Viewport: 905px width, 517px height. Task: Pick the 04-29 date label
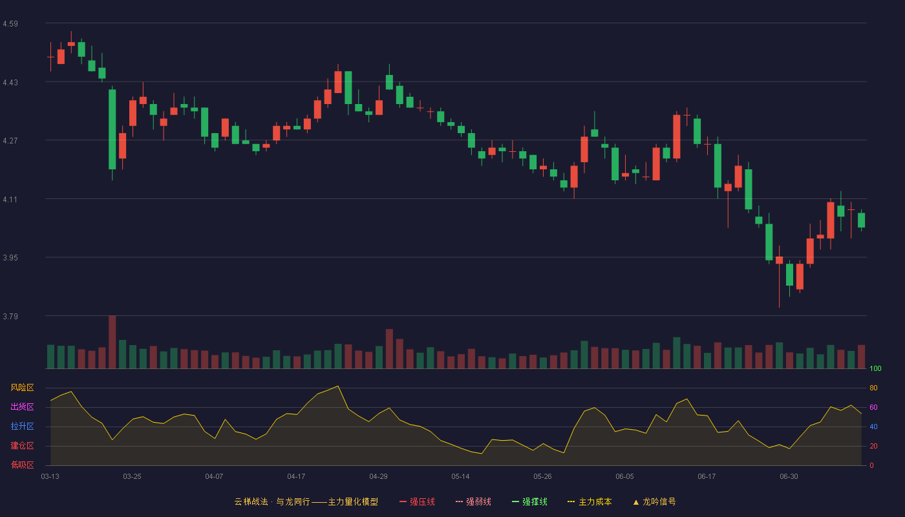click(x=379, y=476)
